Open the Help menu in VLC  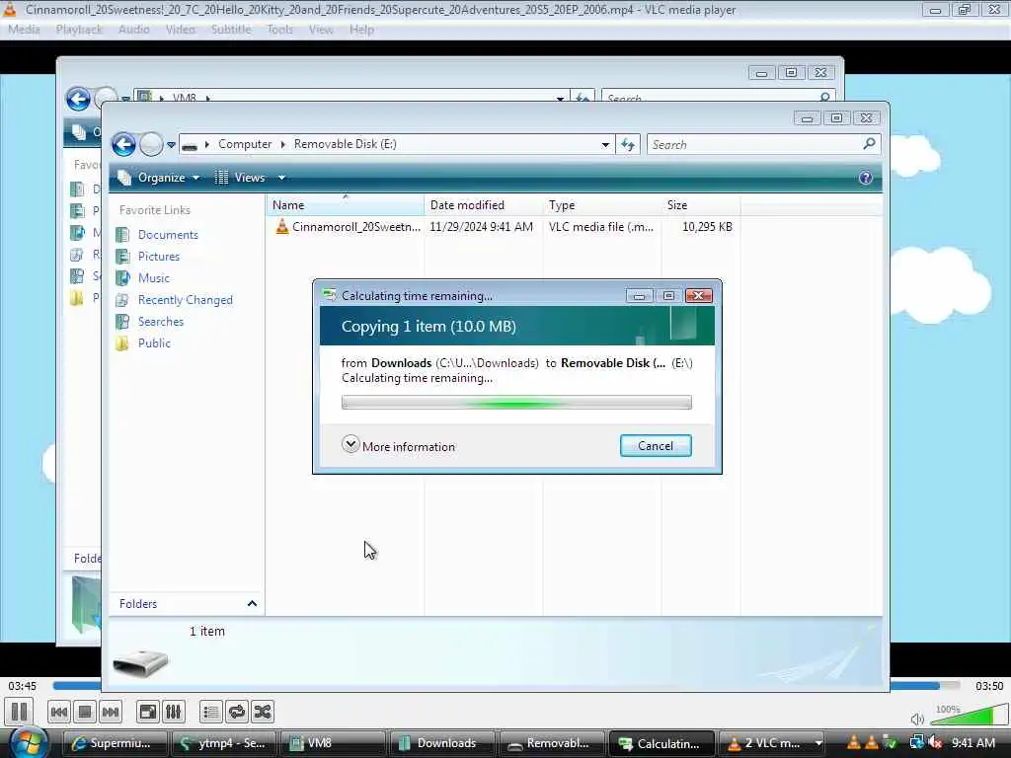pos(361,30)
